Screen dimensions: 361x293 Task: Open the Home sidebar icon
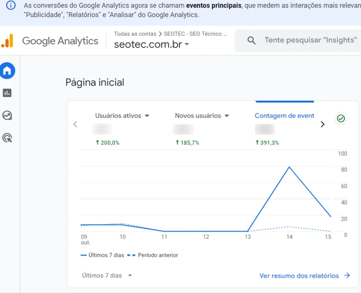7,71
